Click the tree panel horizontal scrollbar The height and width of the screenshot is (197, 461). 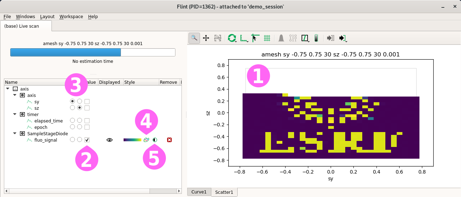[x=93, y=191]
